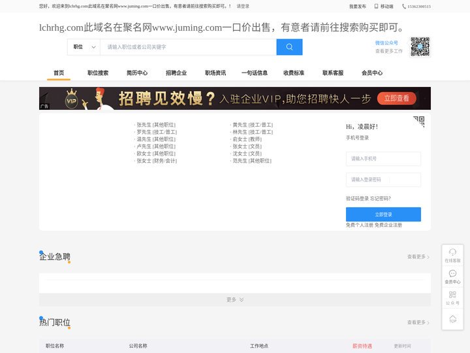Screen dimensions: 470x353
Task: Click the blue 立即登录 button
Action: point(383,214)
